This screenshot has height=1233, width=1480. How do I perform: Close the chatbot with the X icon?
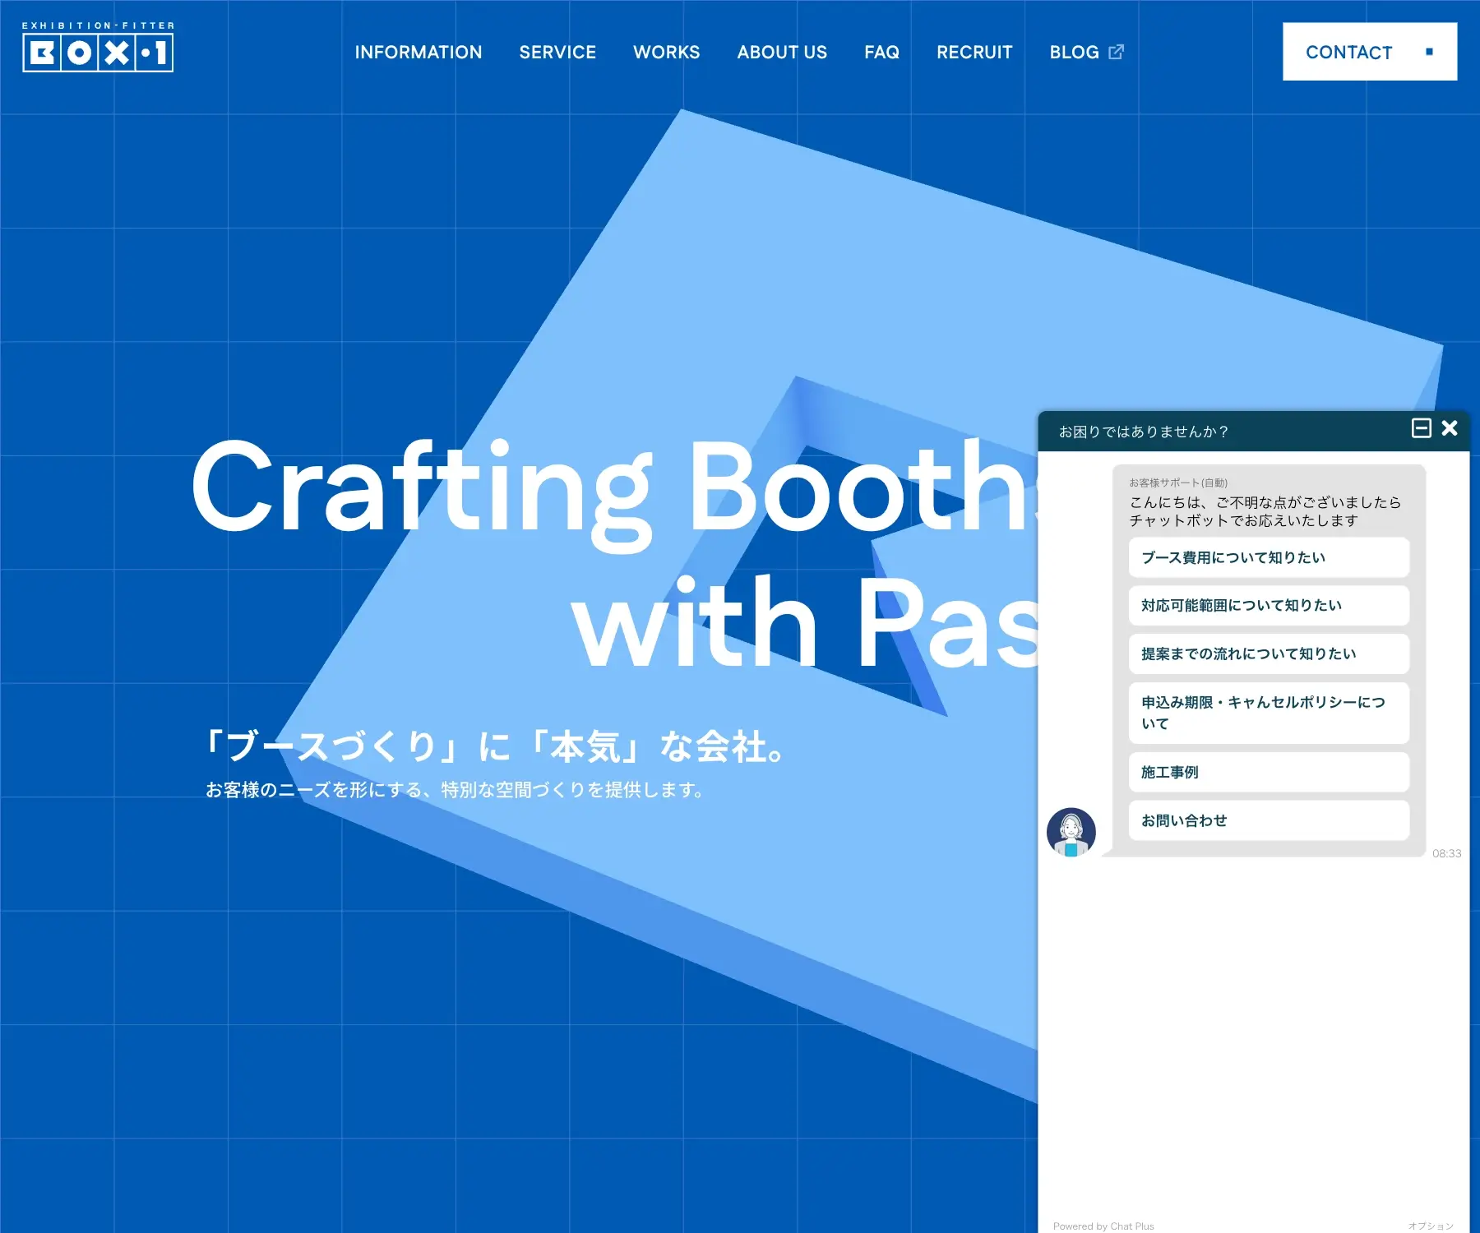click(x=1448, y=428)
